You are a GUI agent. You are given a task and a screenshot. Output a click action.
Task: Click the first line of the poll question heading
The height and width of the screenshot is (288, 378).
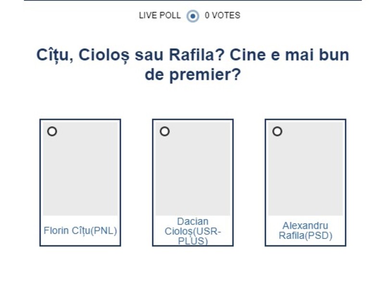[x=192, y=55]
